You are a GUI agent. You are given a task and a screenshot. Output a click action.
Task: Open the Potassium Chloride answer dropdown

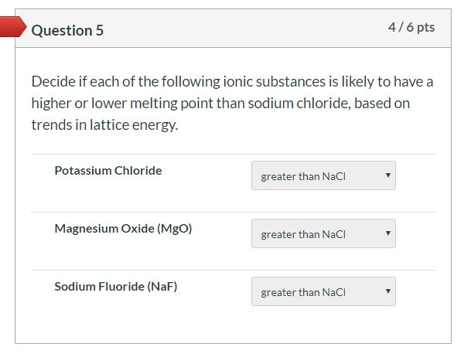(322, 176)
